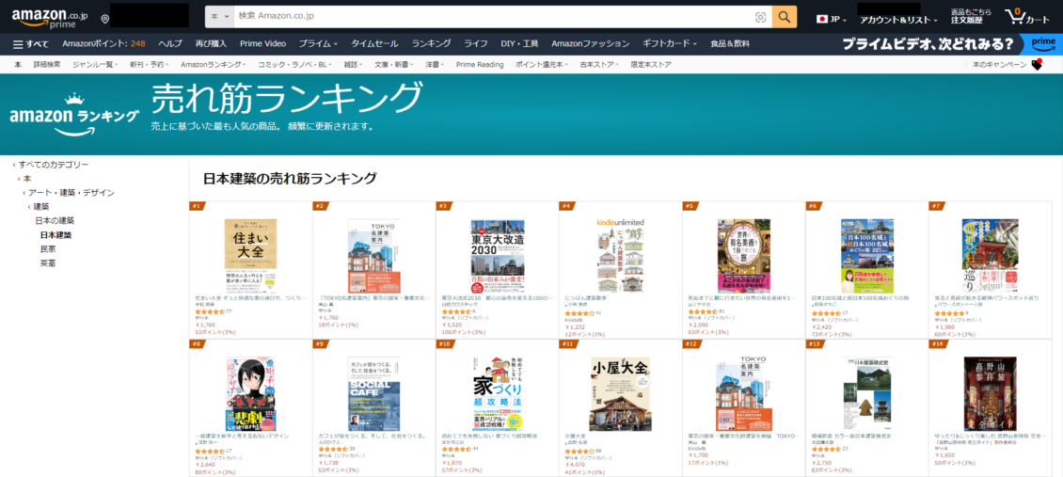Open the 本 search category dropdown

(219, 18)
